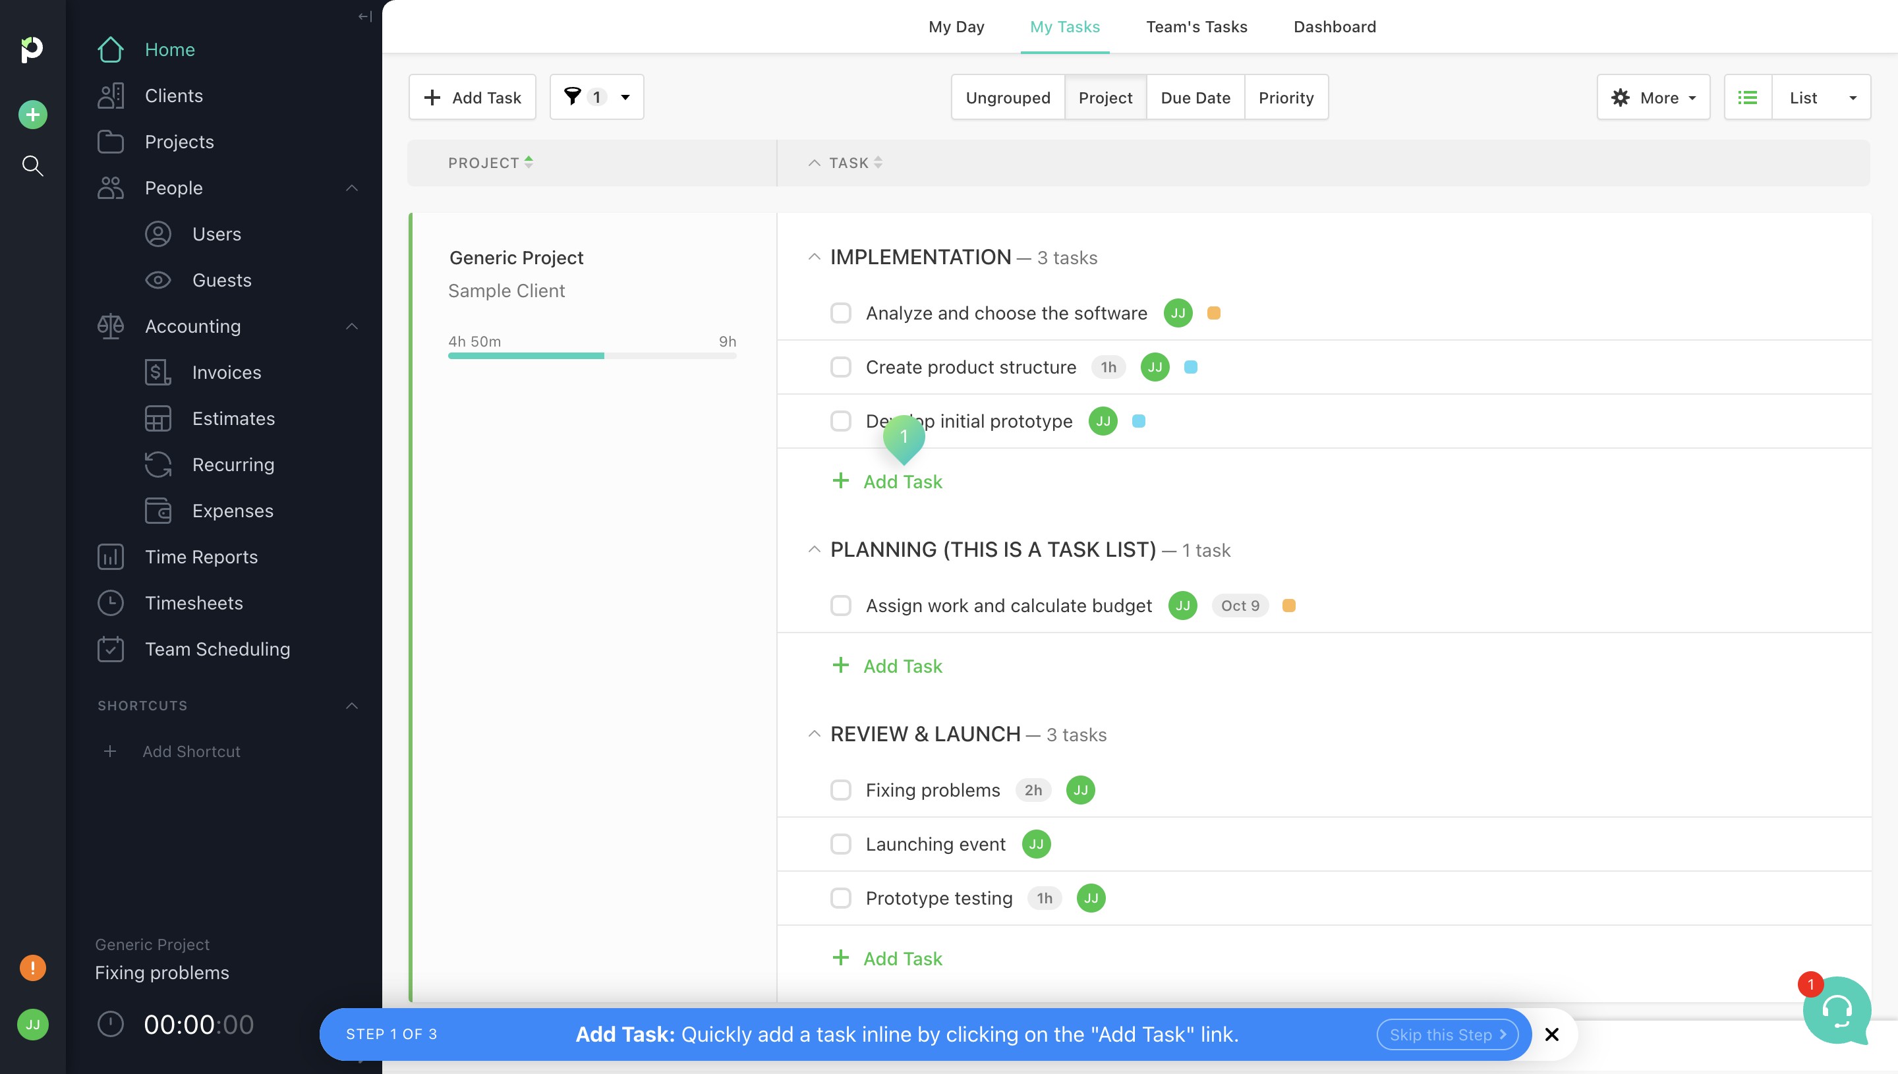This screenshot has width=1898, height=1074.
Task: Click the filter funnel icon
Action: [x=573, y=97]
